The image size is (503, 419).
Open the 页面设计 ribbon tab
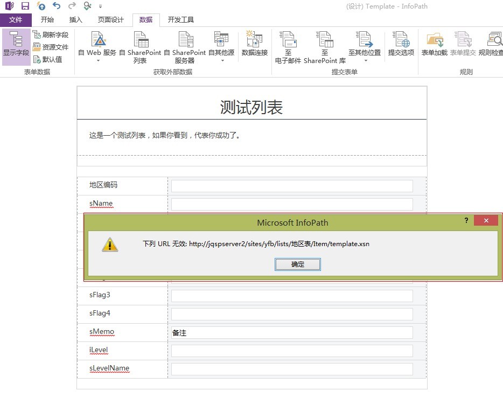click(x=111, y=20)
